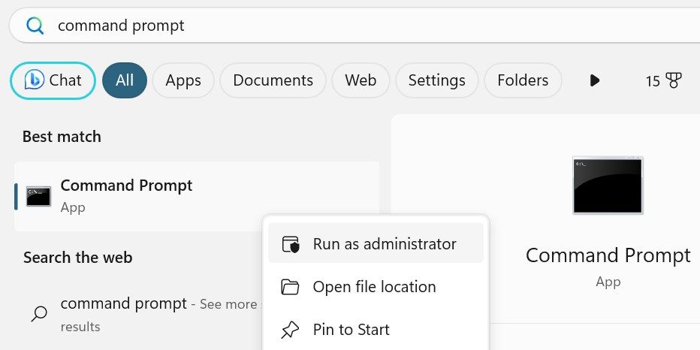Click the Pin to Start pushpin icon
This screenshot has height=350, width=700.
(290, 330)
